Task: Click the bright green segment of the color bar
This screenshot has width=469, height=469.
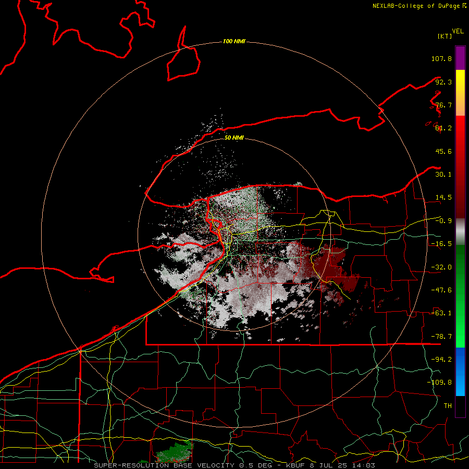Action: click(460, 296)
